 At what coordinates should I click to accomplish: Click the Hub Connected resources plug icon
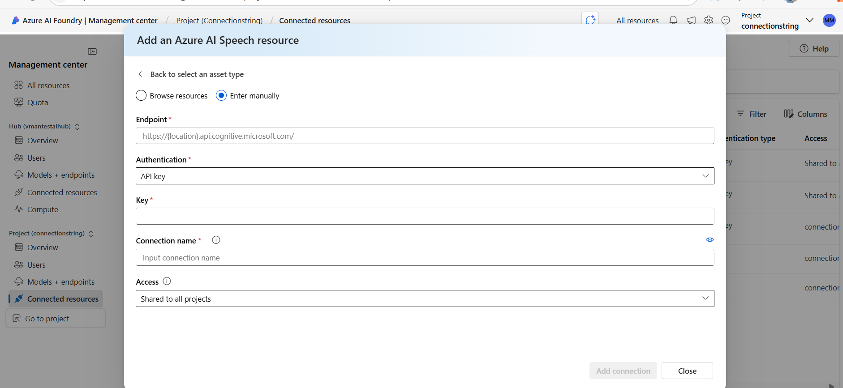coord(18,192)
